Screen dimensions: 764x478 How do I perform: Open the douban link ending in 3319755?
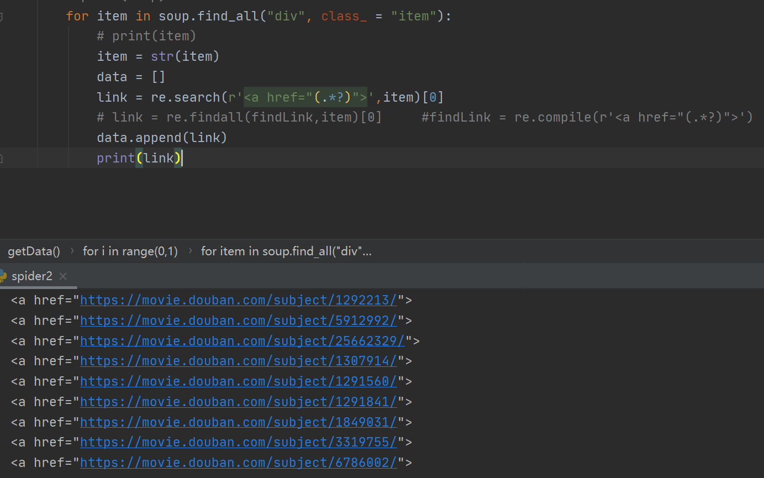239,443
